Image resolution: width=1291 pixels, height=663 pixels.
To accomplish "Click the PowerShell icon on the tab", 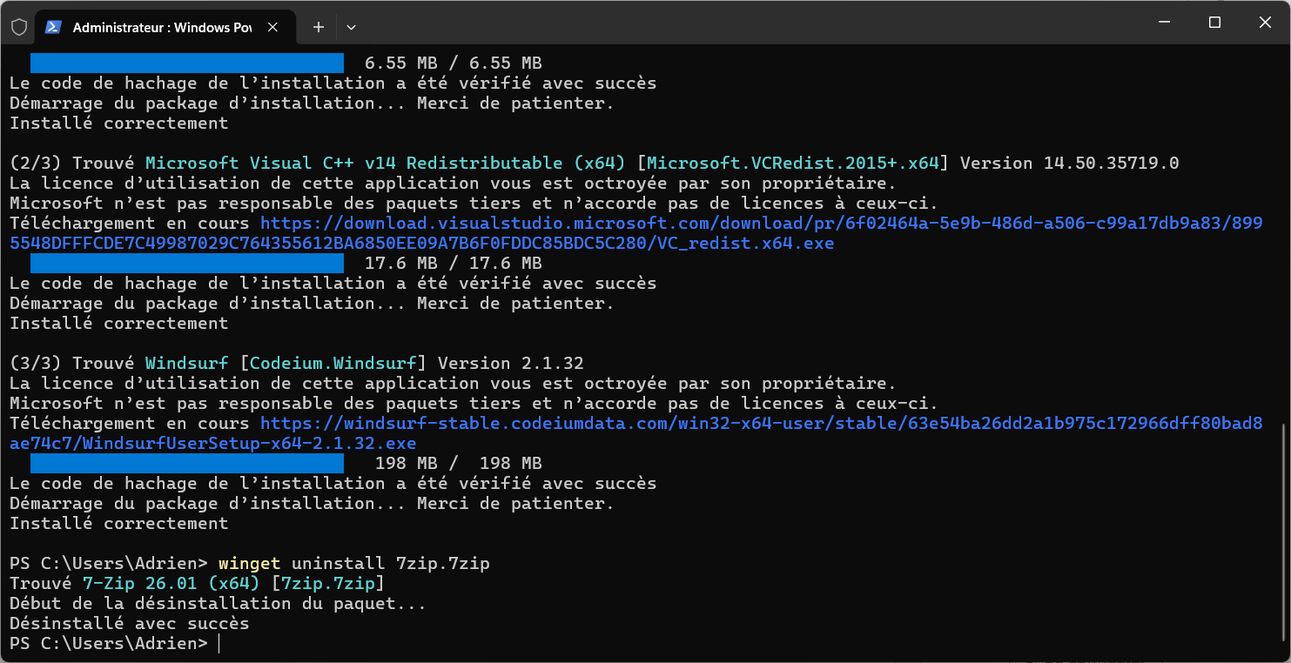I will [x=53, y=27].
